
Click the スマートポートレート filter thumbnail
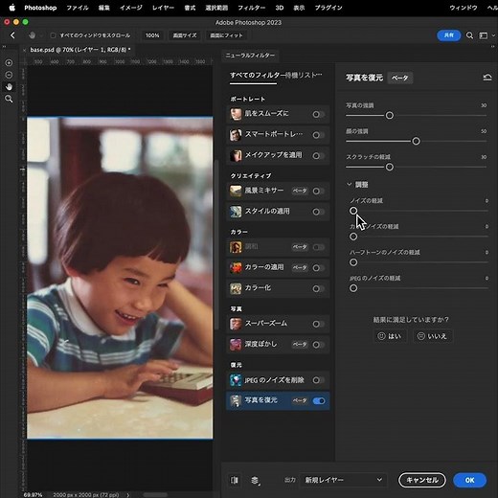pos(236,135)
